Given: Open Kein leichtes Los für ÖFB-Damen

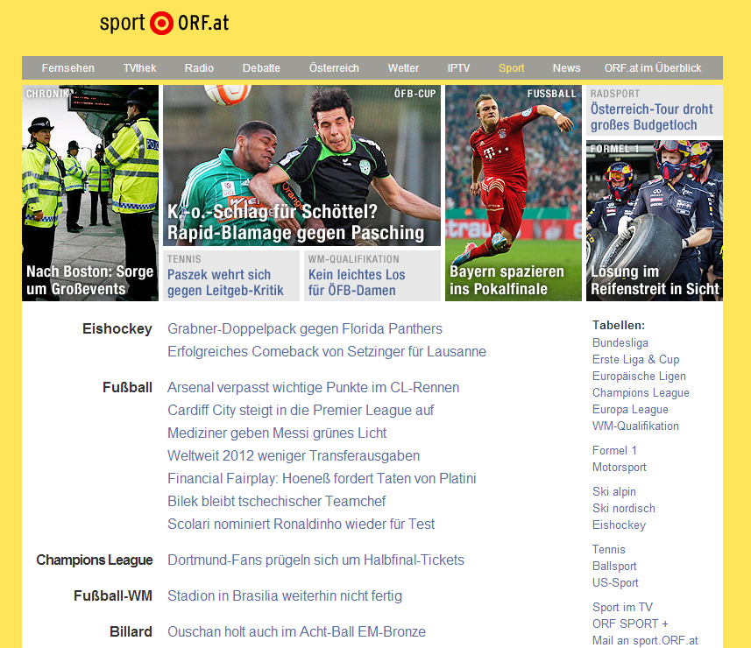Looking at the screenshot, I should coord(357,282).
